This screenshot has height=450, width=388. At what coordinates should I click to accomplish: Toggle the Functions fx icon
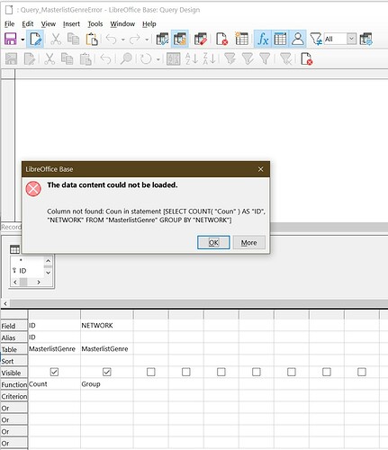point(263,39)
